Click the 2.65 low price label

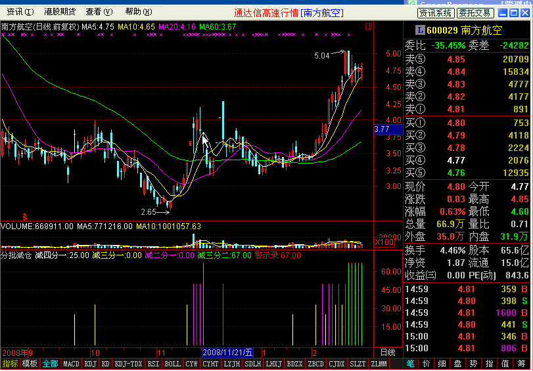click(149, 212)
